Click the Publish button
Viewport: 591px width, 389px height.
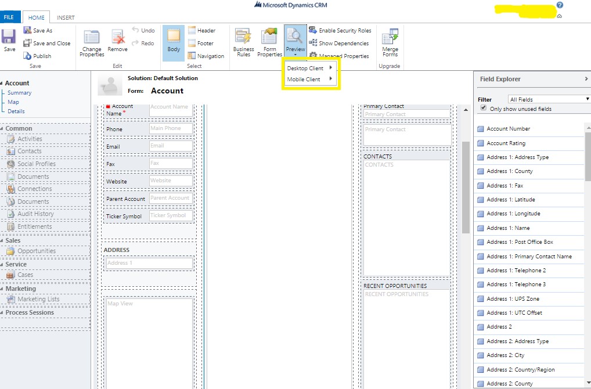tap(42, 56)
